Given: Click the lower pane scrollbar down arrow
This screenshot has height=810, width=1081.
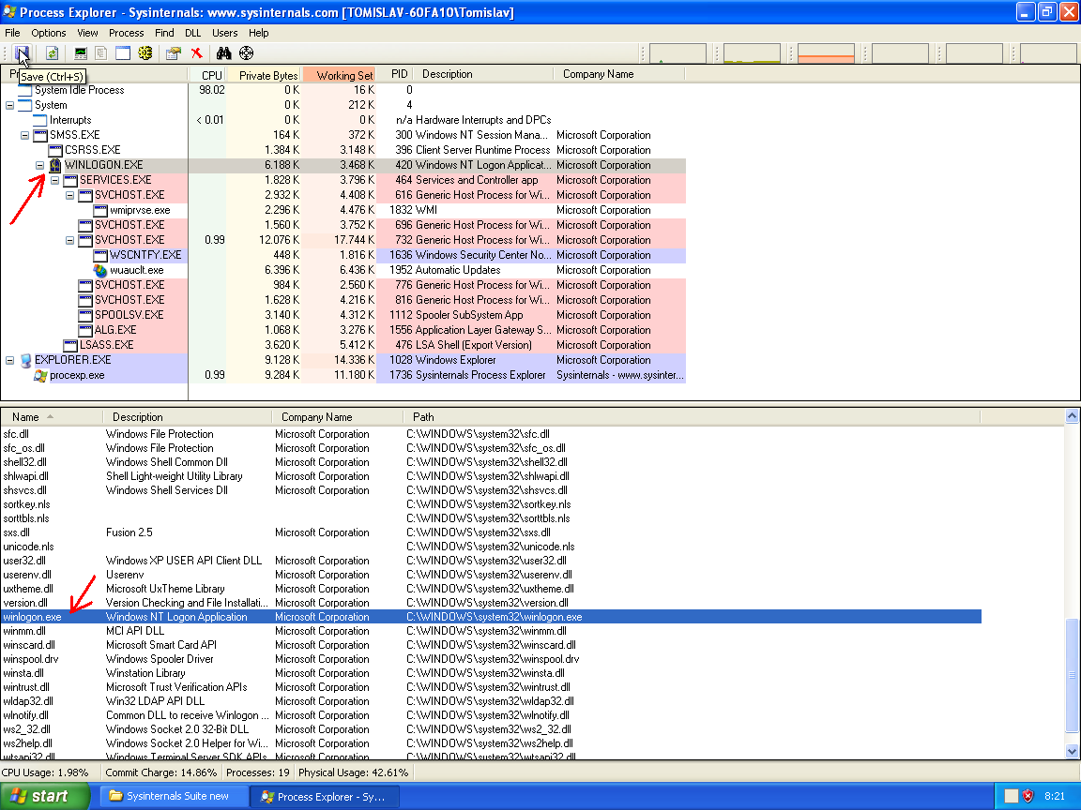Looking at the screenshot, I should click(x=1072, y=752).
